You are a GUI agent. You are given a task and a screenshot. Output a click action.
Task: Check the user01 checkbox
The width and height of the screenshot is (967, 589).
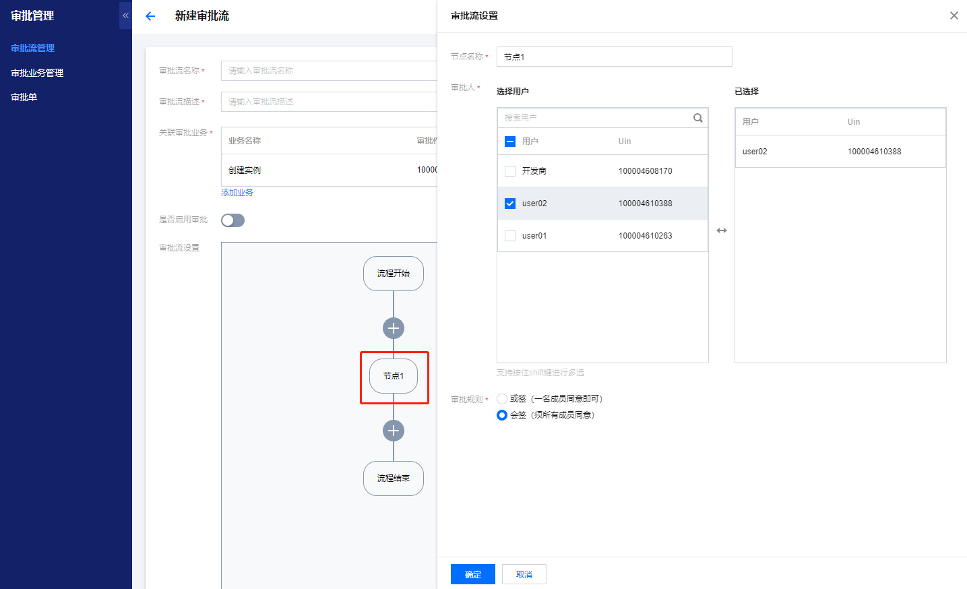coord(510,236)
